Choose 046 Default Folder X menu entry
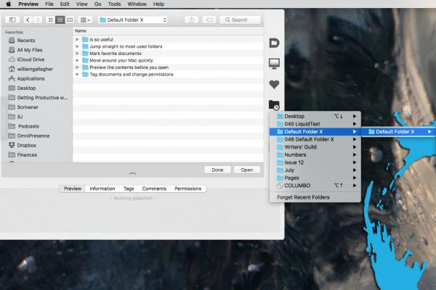436x290 pixels. tap(315, 139)
